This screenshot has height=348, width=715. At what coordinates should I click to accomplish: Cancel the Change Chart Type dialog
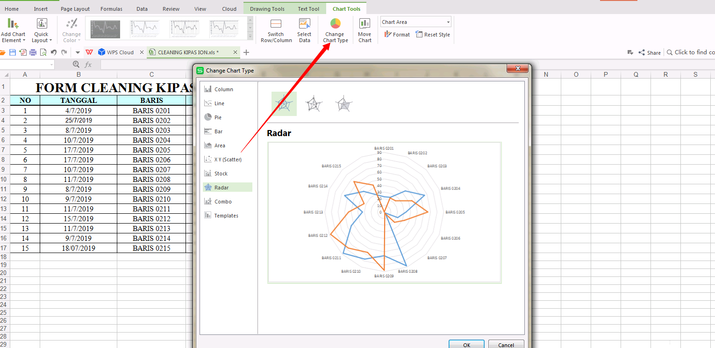(506, 345)
